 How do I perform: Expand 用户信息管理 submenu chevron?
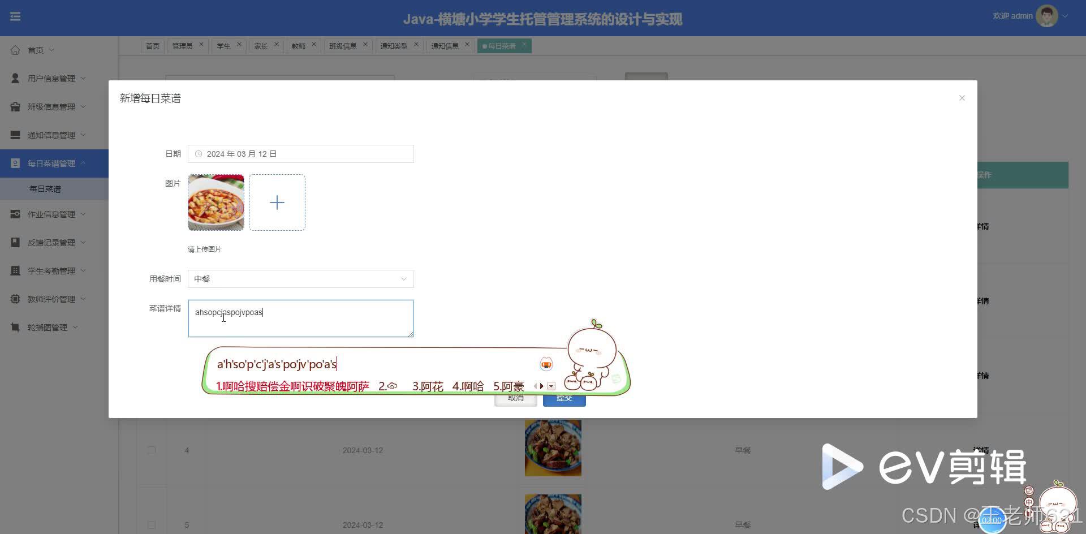pyautogui.click(x=83, y=78)
